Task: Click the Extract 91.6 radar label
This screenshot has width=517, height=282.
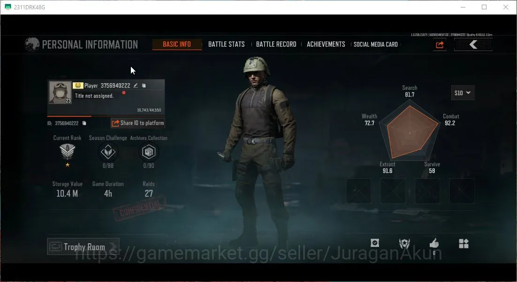Action: pos(388,167)
